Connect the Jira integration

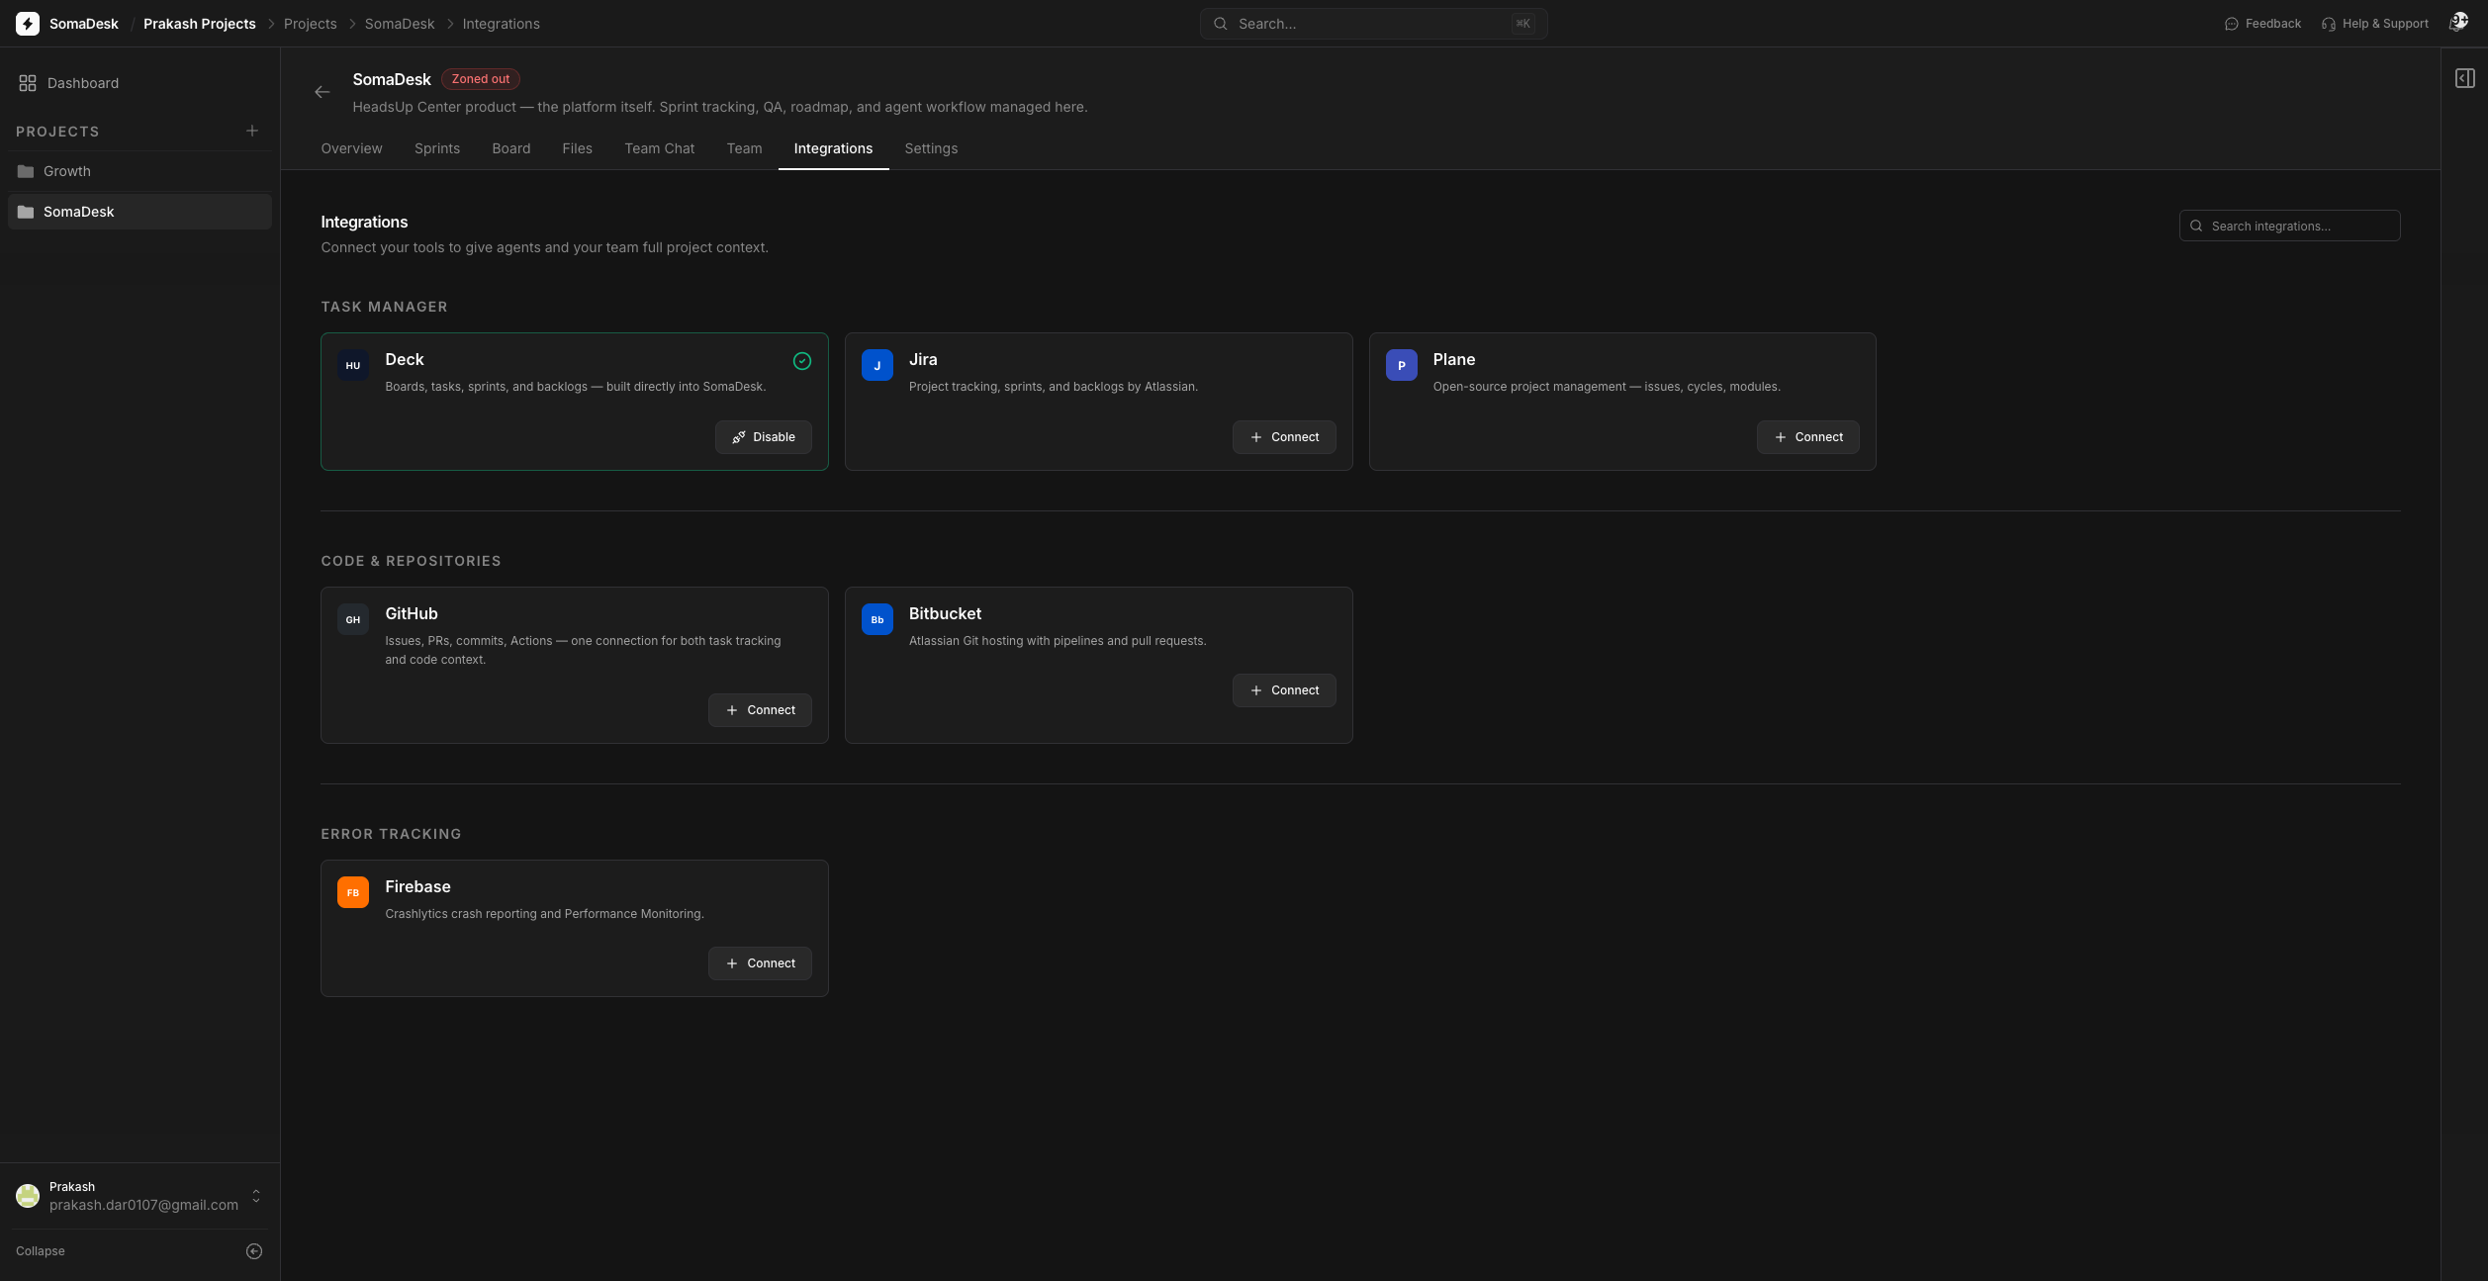point(1284,437)
